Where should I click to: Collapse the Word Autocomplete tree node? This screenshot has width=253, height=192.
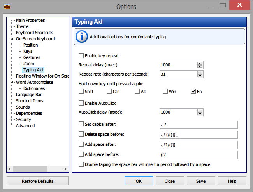12,82
